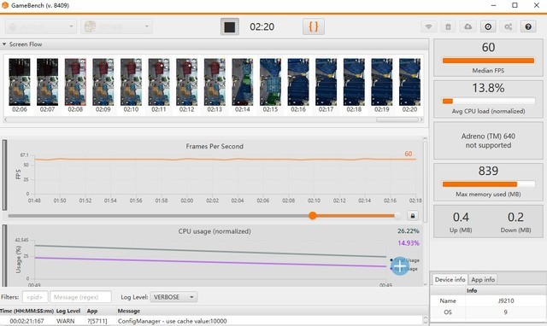This screenshot has height=326, width=547.
Task: Click the Message regex filter field
Action: pos(80,297)
